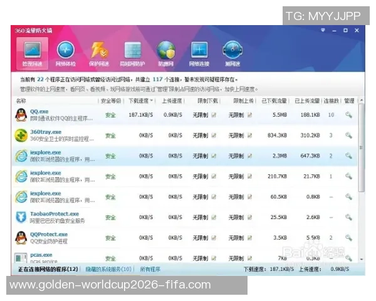Click the manage magnifier icon for QQ.exe
The height and width of the screenshot is (301, 376).
point(349,115)
